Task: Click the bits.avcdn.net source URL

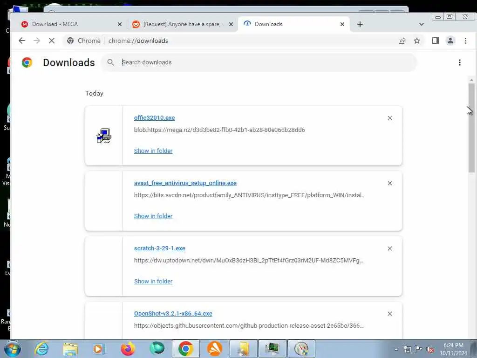Action: pyautogui.click(x=250, y=195)
